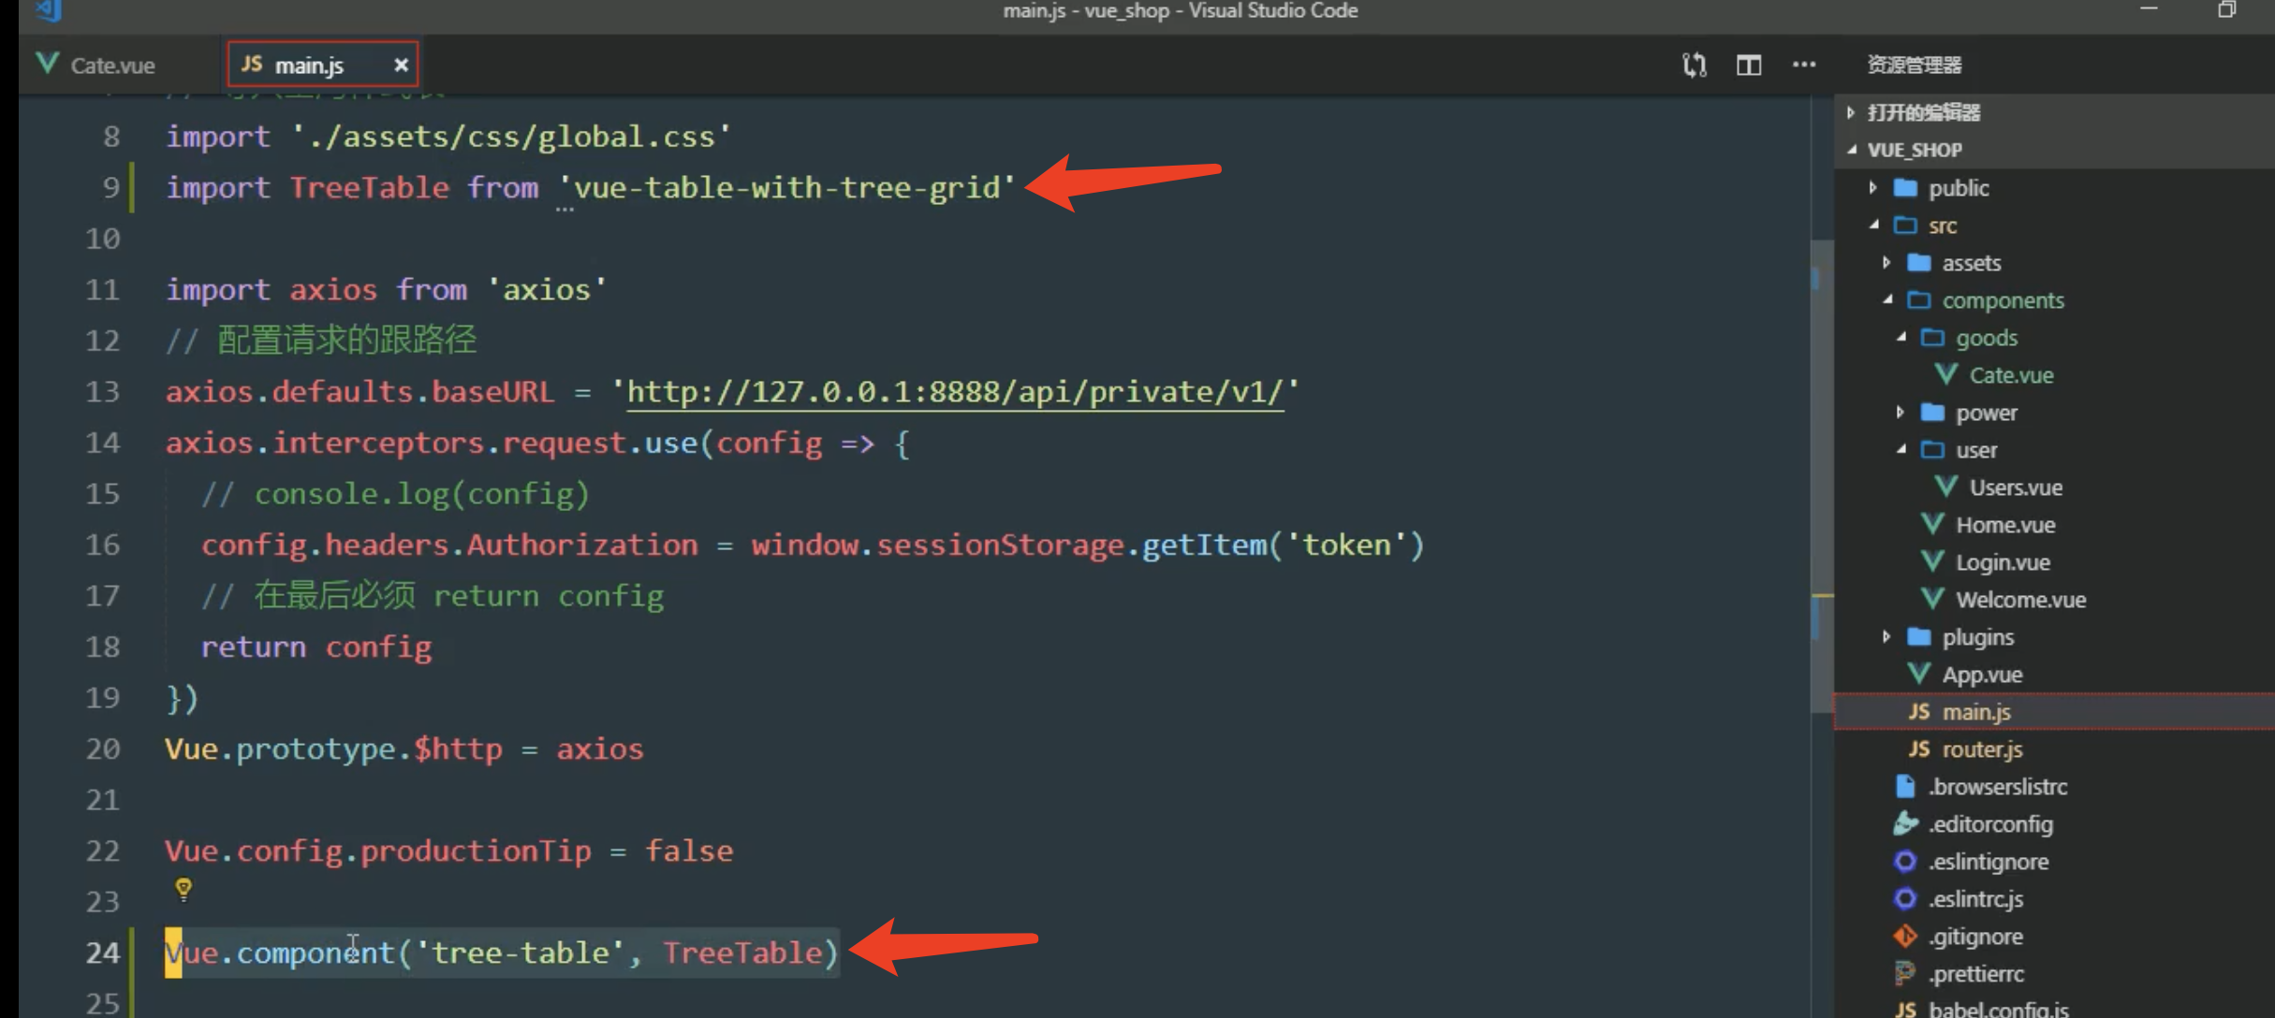Click the Vue icon on Cate.vue tab

pos(47,65)
